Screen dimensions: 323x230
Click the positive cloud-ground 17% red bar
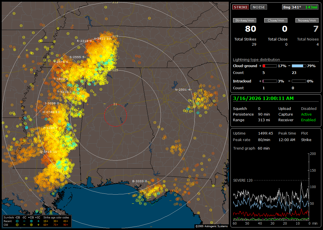coord(269,66)
